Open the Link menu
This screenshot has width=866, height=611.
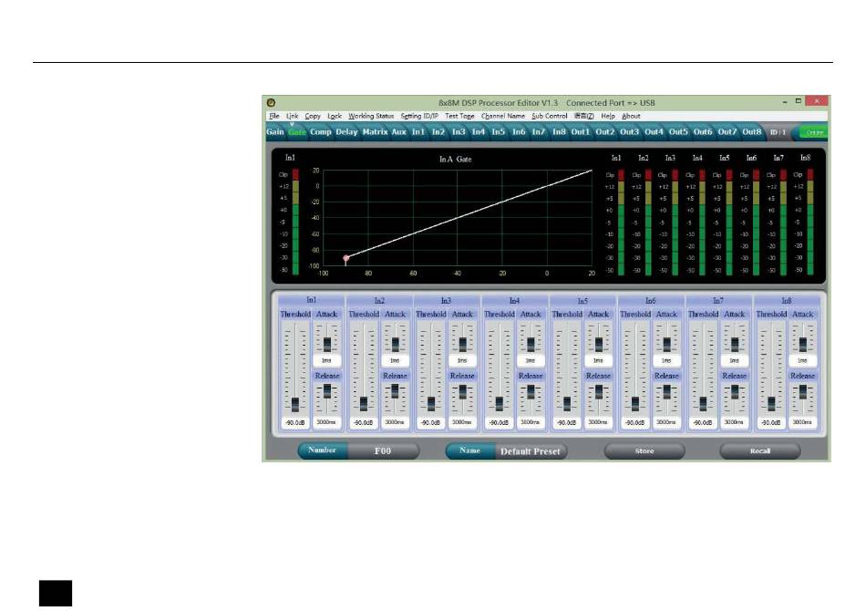pos(293,116)
